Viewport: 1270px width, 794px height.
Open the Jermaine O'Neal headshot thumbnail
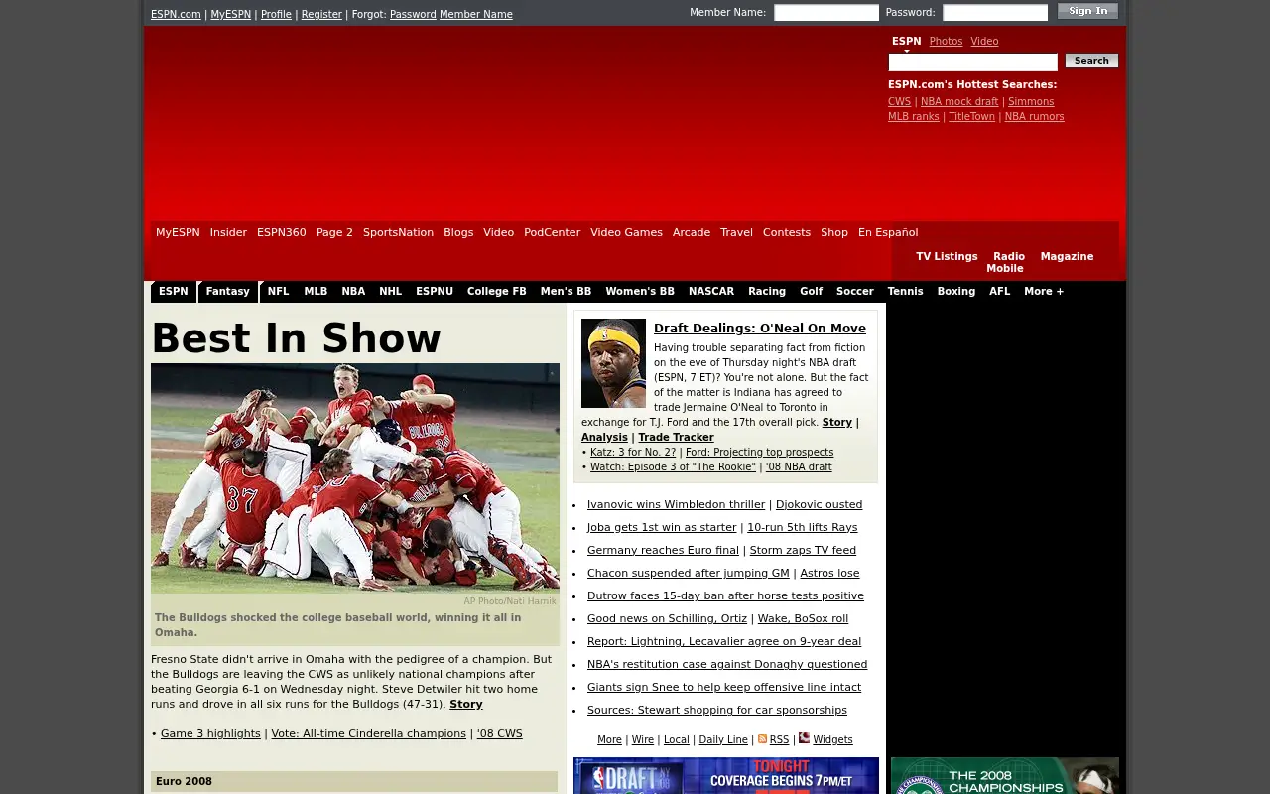pyautogui.click(x=613, y=363)
